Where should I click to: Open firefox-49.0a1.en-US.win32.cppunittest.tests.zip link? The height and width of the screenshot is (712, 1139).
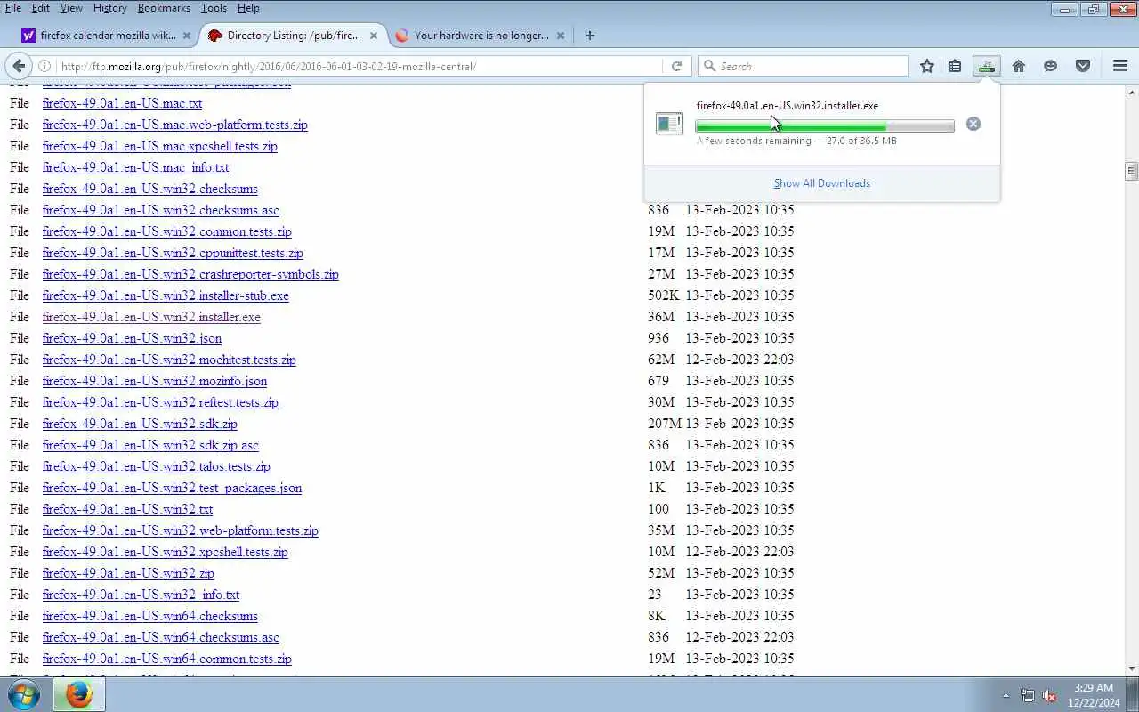[x=173, y=253]
